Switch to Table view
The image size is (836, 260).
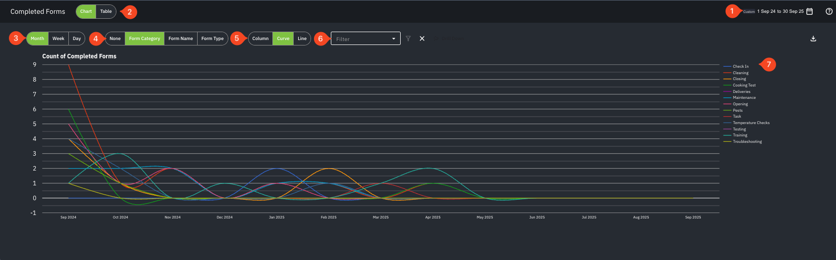click(x=106, y=11)
